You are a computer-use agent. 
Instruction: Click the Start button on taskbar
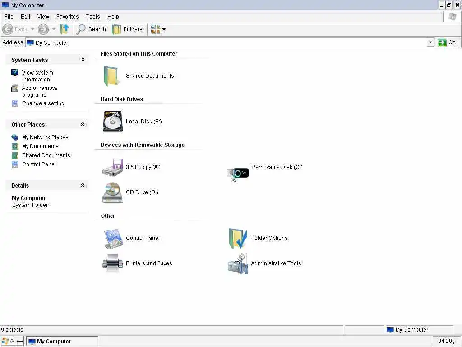pyautogui.click(x=12, y=341)
